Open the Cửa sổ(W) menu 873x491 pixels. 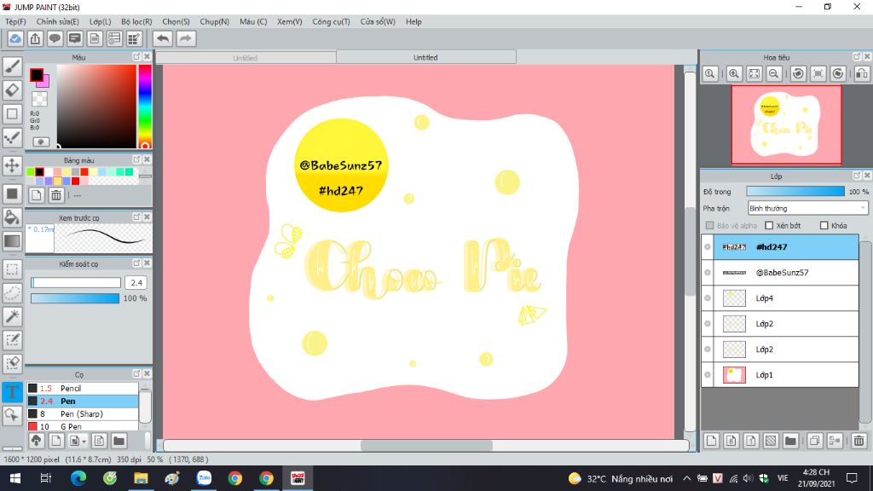378,21
